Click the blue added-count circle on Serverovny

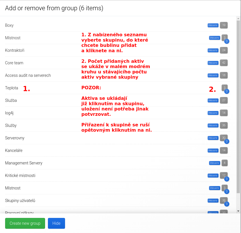(x=227, y=141)
